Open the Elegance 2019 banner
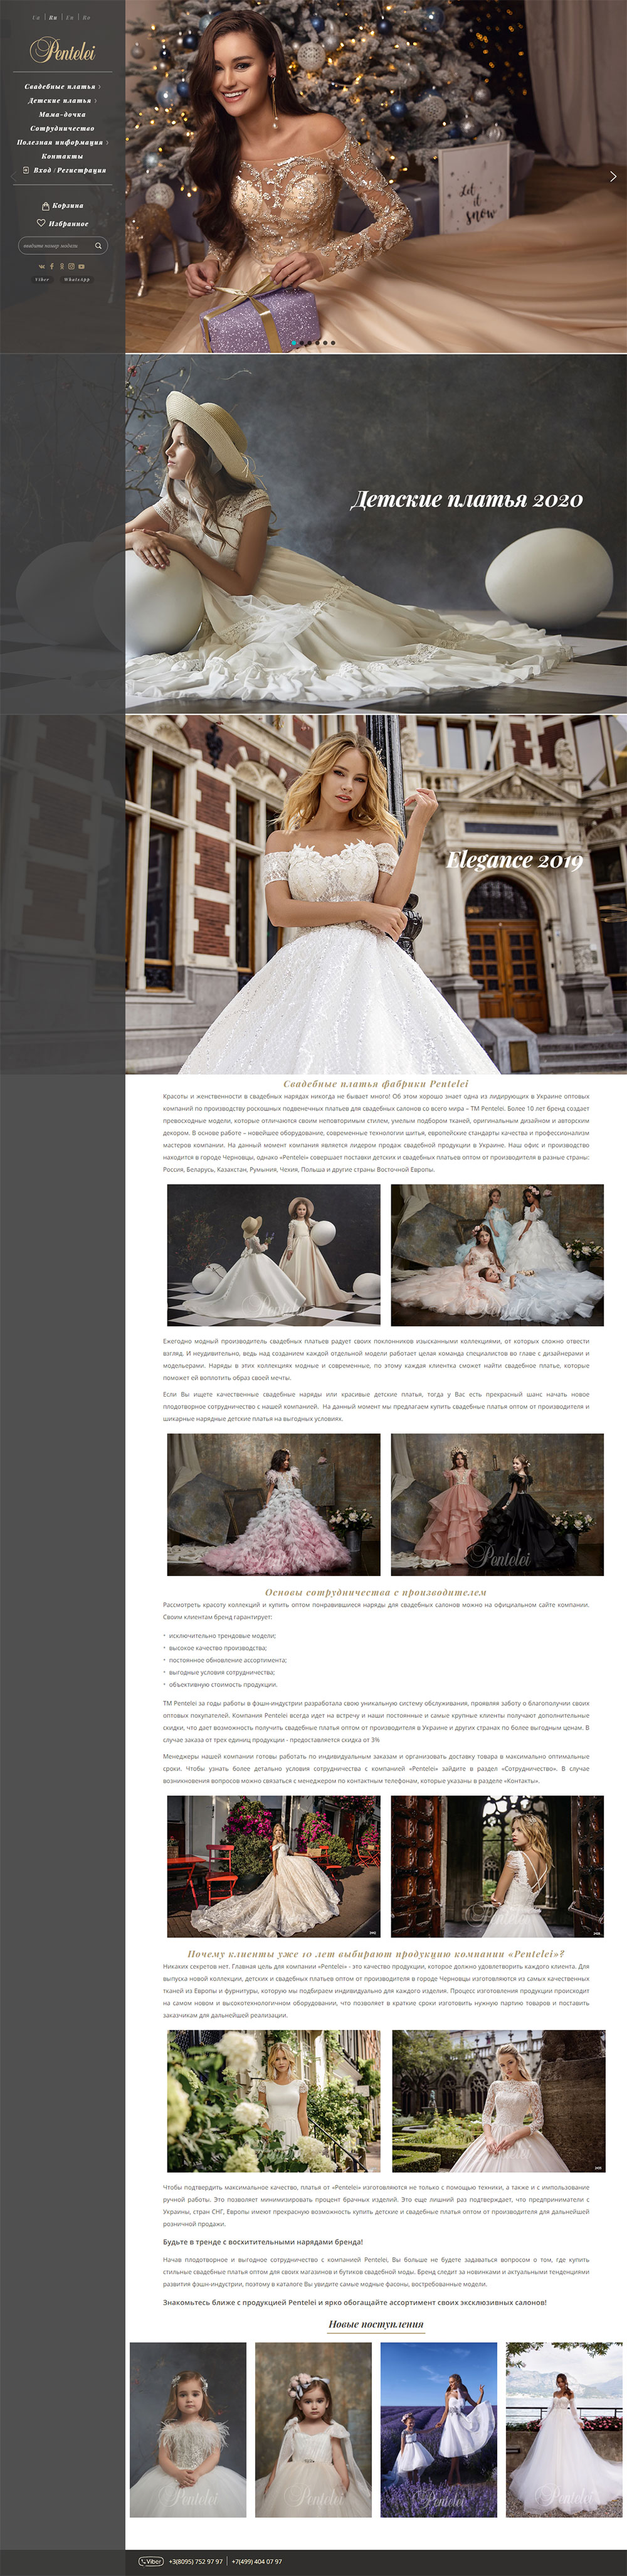This screenshot has height=2576, width=627. click(376, 895)
